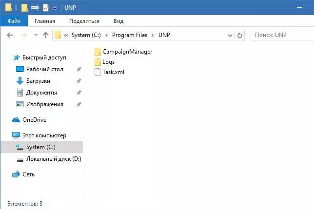Toggle pin next to Рабочий стол
This screenshot has height=209, width=314.
[x=78, y=69]
